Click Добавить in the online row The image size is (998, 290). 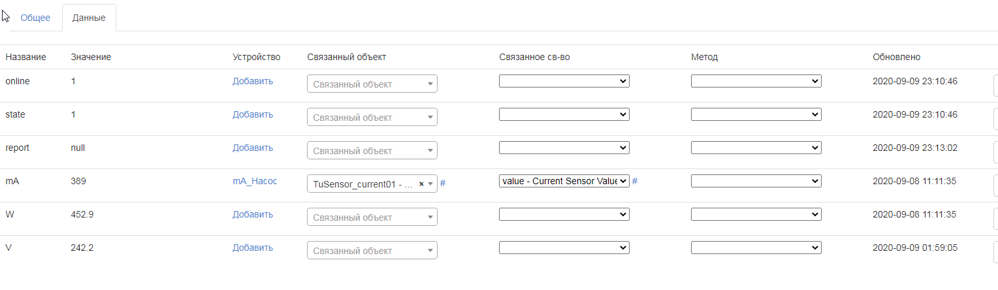pyautogui.click(x=253, y=81)
